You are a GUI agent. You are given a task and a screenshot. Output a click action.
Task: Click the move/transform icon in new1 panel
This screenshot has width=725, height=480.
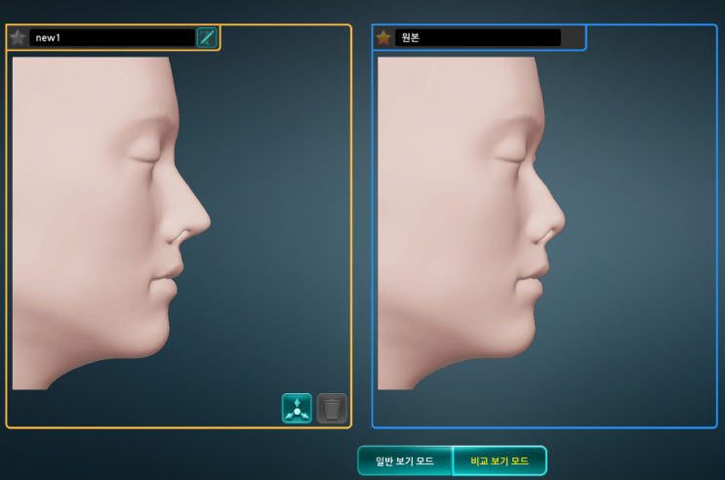[x=297, y=409]
